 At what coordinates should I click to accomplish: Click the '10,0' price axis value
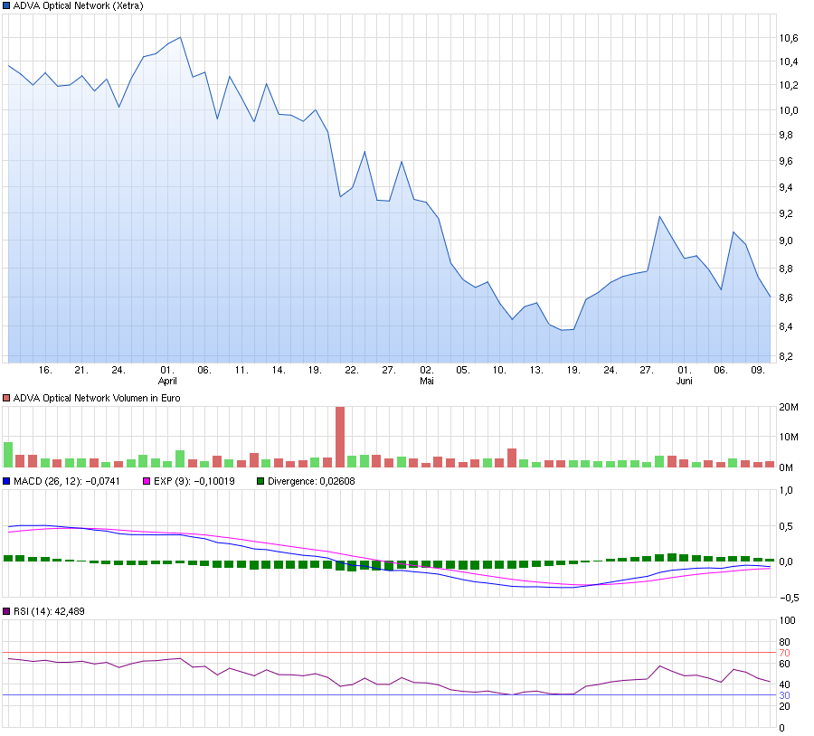tap(789, 110)
